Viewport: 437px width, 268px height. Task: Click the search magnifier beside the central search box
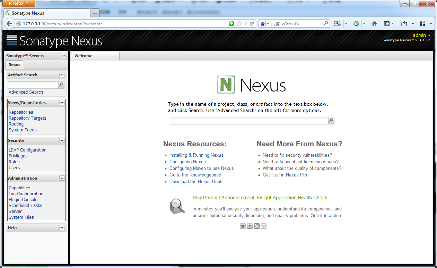pyautogui.click(x=331, y=120)
